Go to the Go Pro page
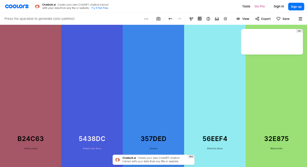Viewport: 307px width, 167px height. pos(259,6)
